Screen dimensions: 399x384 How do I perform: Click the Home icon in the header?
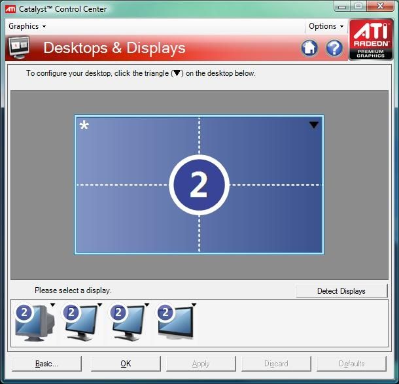[x=309, y=48]
